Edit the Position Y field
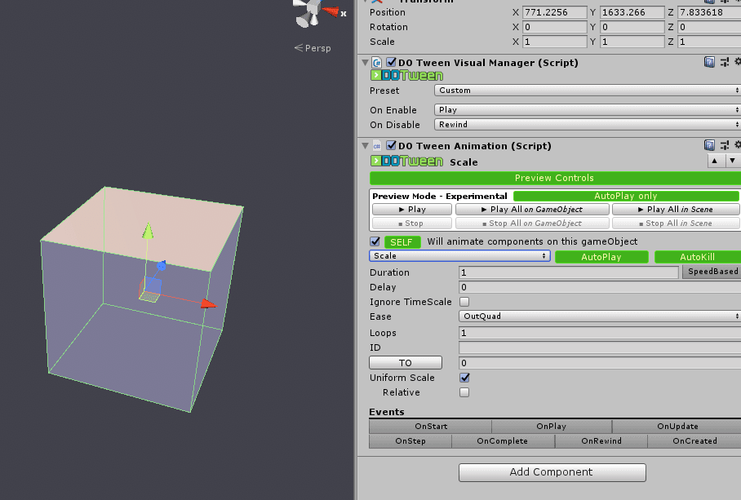Screen dimensions: 741x500 point(632,12)
